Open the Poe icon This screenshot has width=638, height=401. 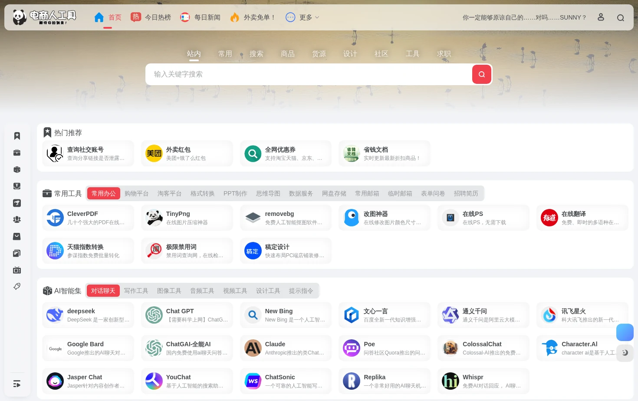[x=352, y=348]
